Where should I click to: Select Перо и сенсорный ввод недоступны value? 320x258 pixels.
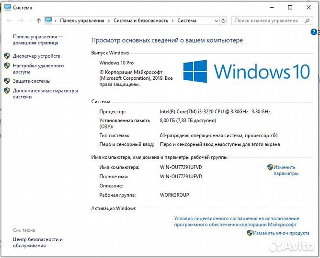coord(220,144)
